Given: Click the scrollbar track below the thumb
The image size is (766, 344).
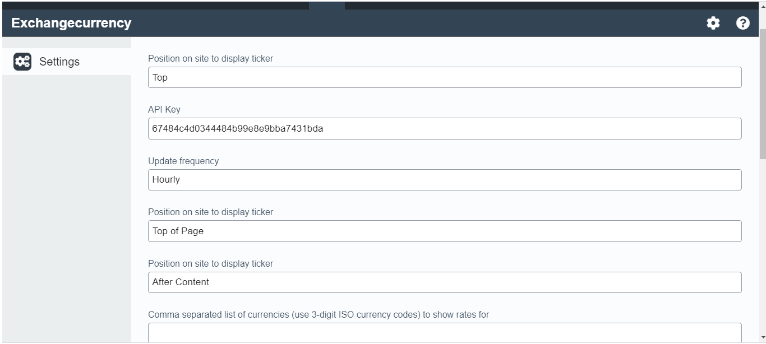Looking at the screenshot, I should point(762,252).
